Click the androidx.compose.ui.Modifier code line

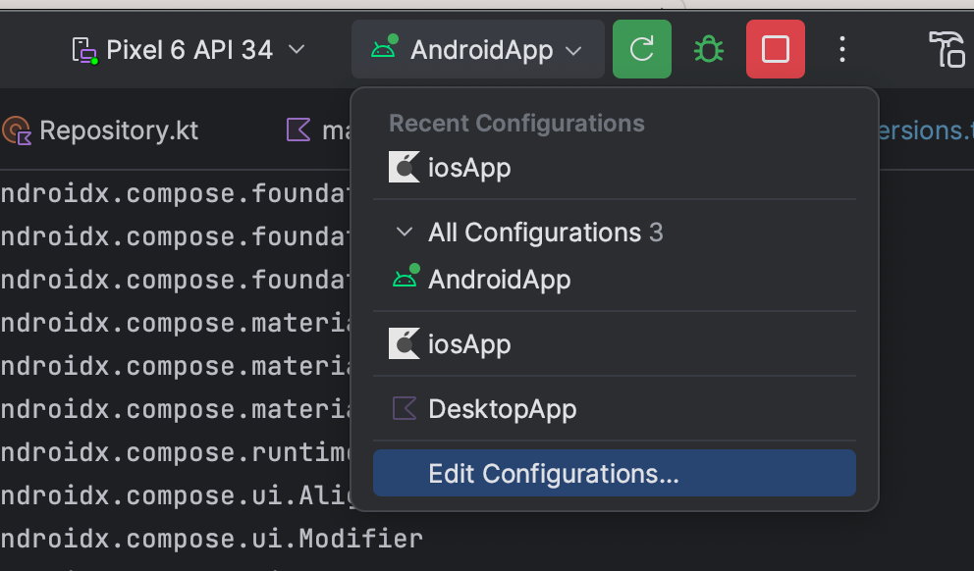pyautogui.click(x=211, y=539)
